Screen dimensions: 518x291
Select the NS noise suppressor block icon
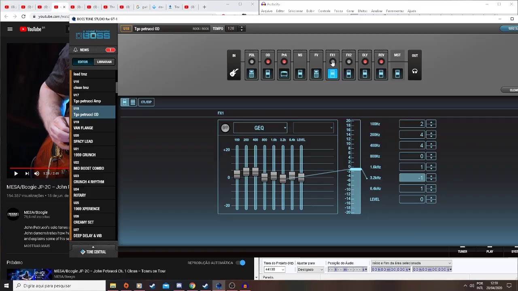click(300, 74)
